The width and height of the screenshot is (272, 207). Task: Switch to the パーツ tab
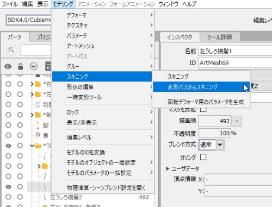coord(15,37)
